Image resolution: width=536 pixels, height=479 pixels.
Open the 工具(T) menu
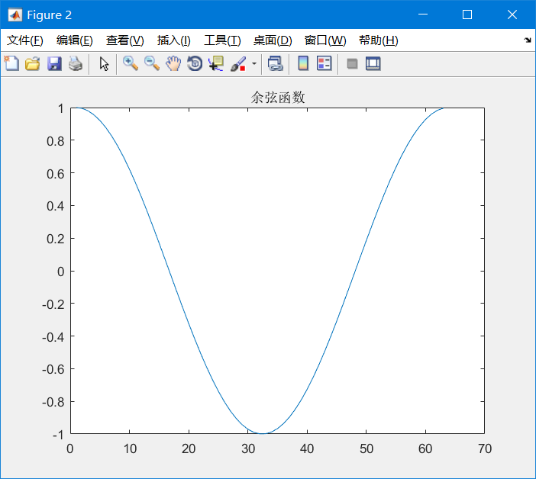pyautogui.click(x=222, y=40)
